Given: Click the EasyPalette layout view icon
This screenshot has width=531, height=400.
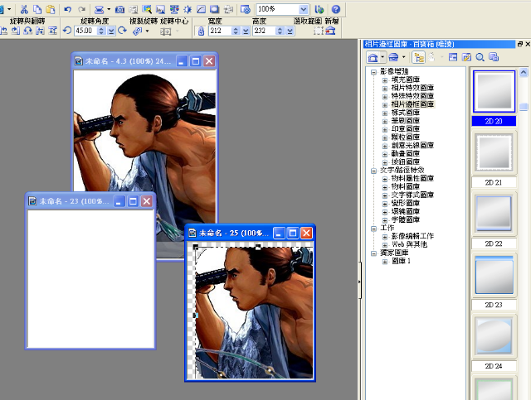Looking at the screenshot, I should [x=453, y=57].
